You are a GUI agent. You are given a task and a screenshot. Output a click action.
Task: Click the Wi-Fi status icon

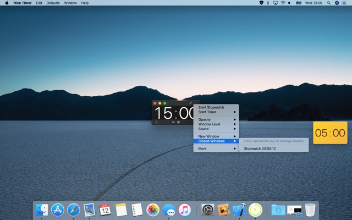(x=283, y=3)
